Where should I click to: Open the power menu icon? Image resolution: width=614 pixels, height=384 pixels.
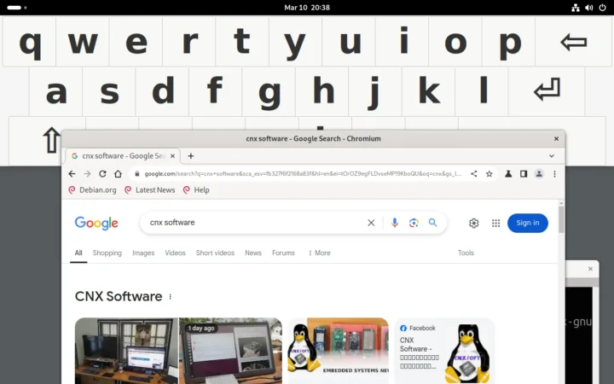[603, 8]
